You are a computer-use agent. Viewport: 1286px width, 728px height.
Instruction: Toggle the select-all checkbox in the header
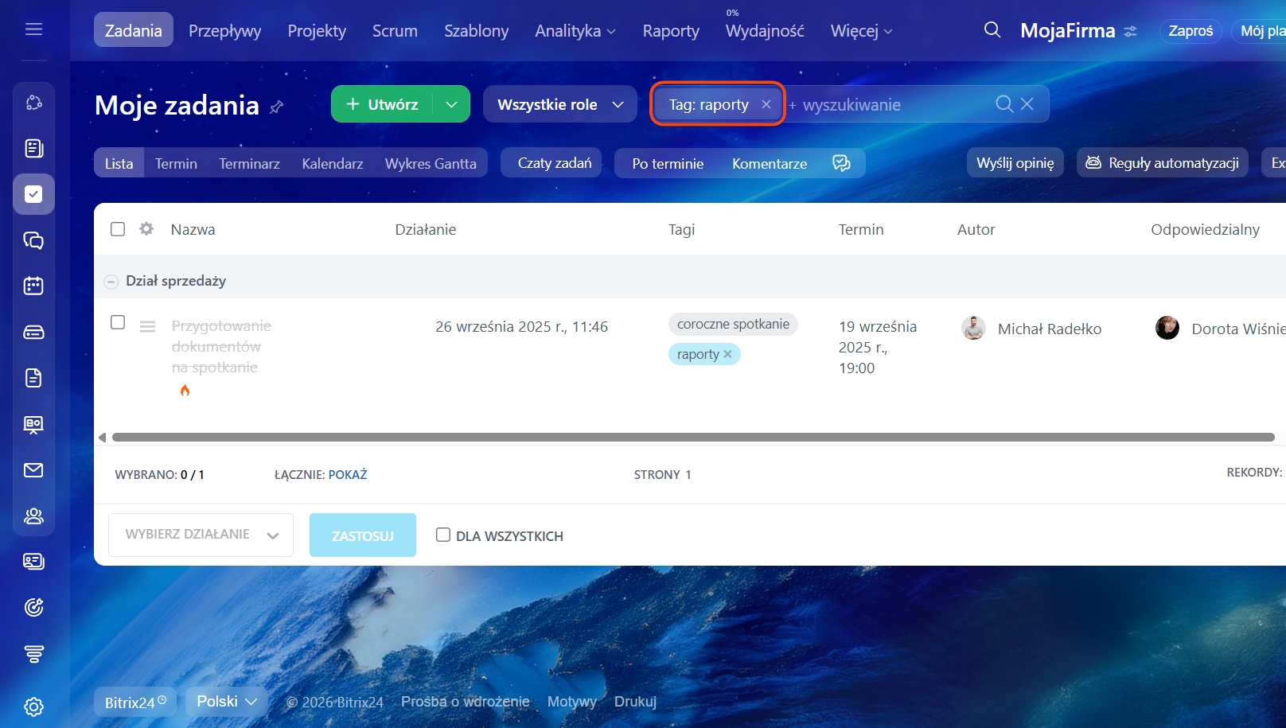[x=118, y=229]
